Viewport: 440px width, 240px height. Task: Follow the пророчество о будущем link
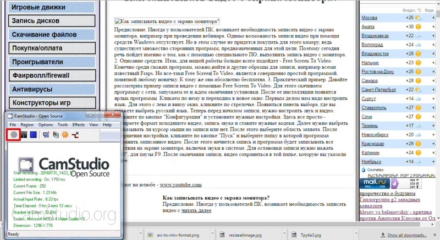click(x=387, y=193)
